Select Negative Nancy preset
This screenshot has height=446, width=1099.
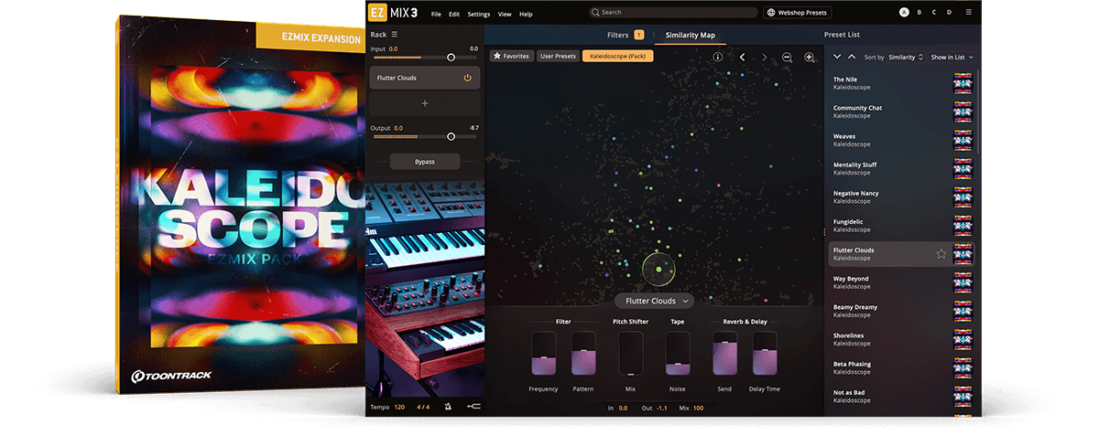[x=901, y=197]
